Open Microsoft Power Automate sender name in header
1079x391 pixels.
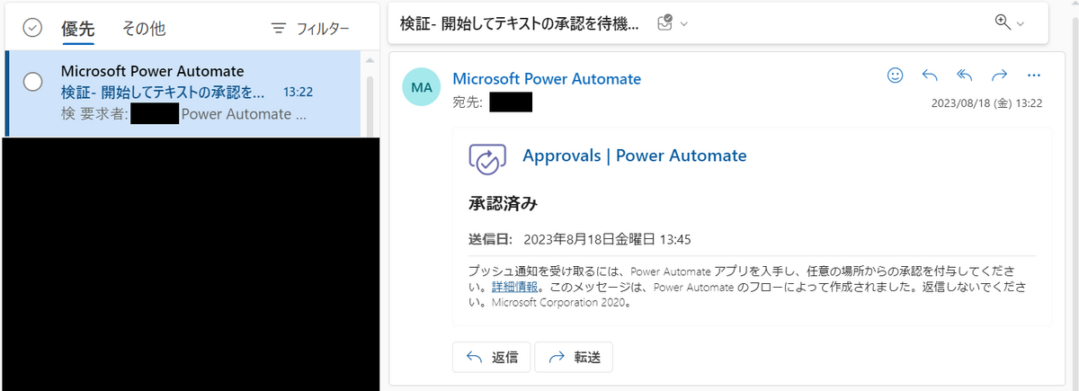(547, 78)
